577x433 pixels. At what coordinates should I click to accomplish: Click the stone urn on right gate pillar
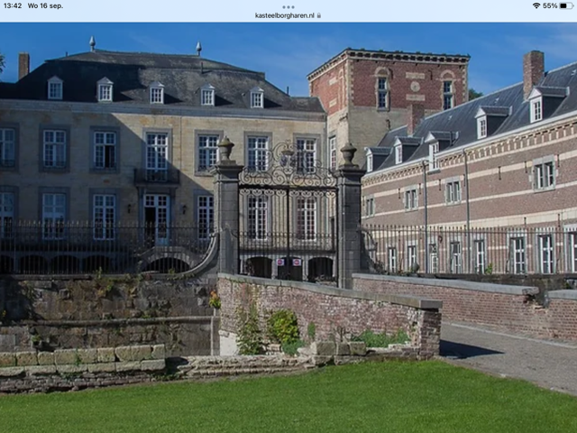(x=348, y=154)
